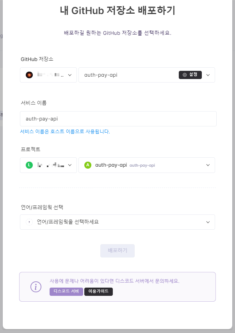This screenshot has height=333, width=235.
Task: Expand the GitHub account dropdown
Action: (x=48, y=74)
